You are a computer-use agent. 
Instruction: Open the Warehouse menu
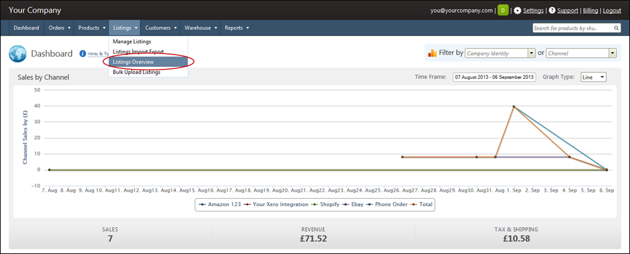coord(201,28)
